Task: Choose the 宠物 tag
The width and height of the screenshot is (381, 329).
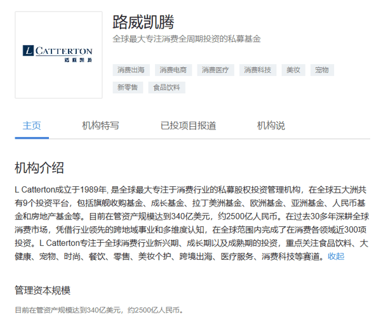Action: point(322,70)
